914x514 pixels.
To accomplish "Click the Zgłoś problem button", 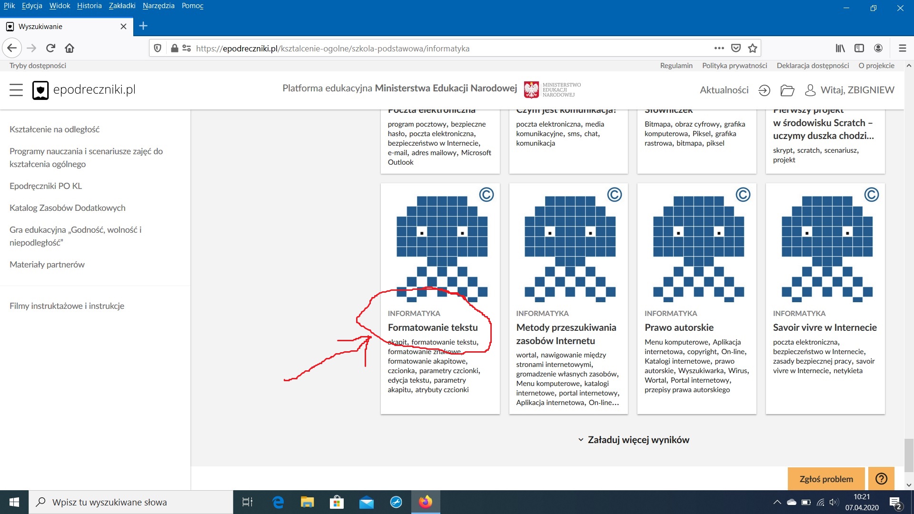I will coord(826,479).
